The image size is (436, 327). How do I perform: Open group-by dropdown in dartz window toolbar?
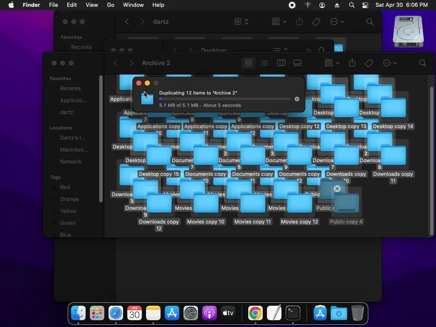(279, 22)
